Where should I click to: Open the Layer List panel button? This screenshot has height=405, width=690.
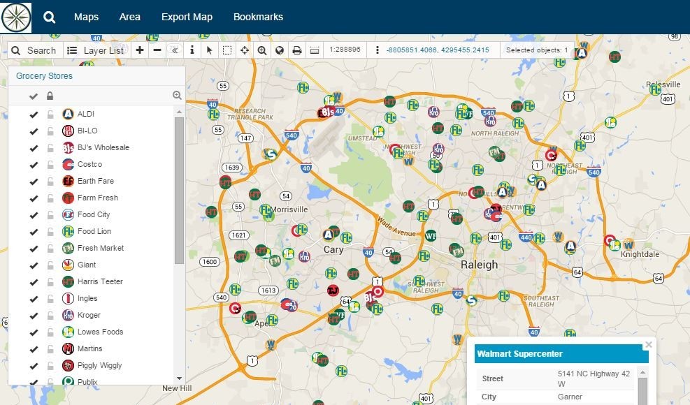pyautogui.click(x=96, y=50)
